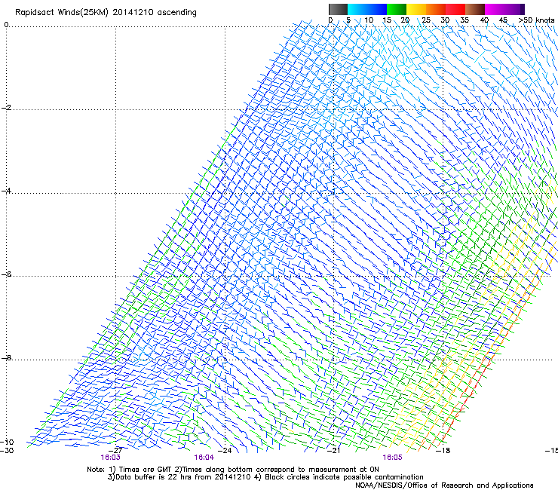
Task: Click the '>50 knots' legend label
Action: [x=536, y=20]
